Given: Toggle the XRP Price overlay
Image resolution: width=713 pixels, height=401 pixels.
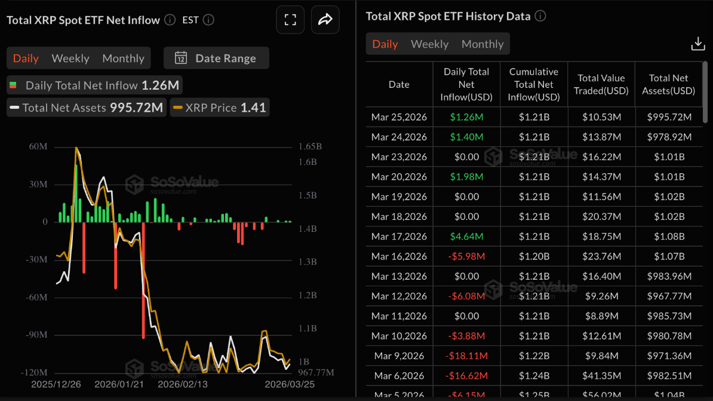Looking at the screenshot, I should click(218, 108).
